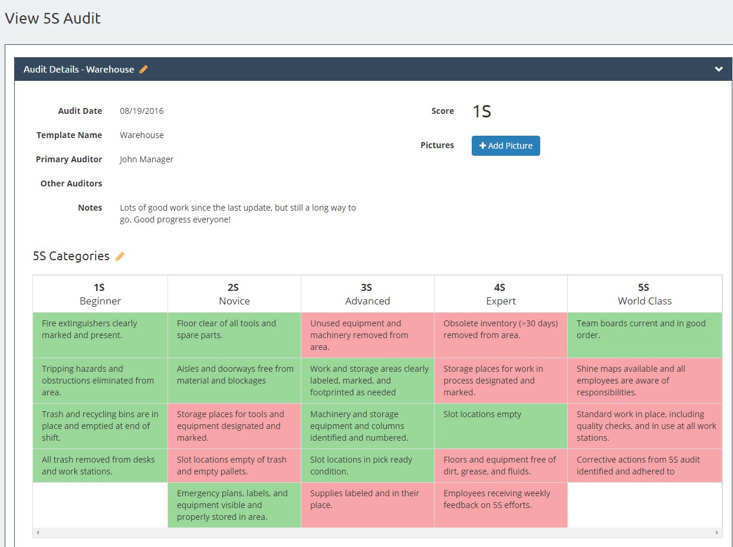The width and height of the screenshot is (733, 547).
Task: Click the red 'Obsolete inventory removed' cell
Action: click(500, 335)
